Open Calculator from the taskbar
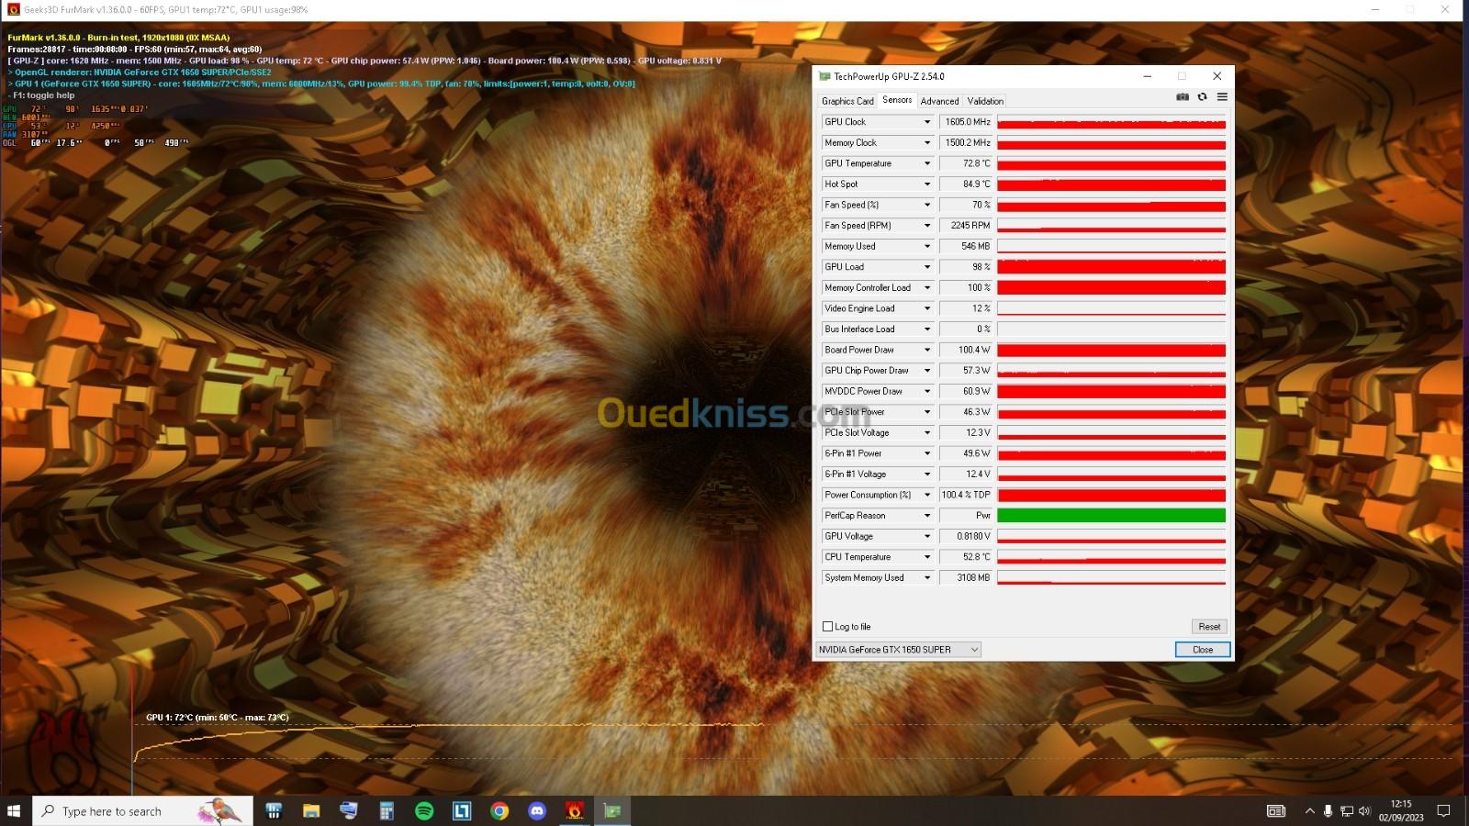The height and width of the screenshot is (826, 1469). (x=387, y=810)
